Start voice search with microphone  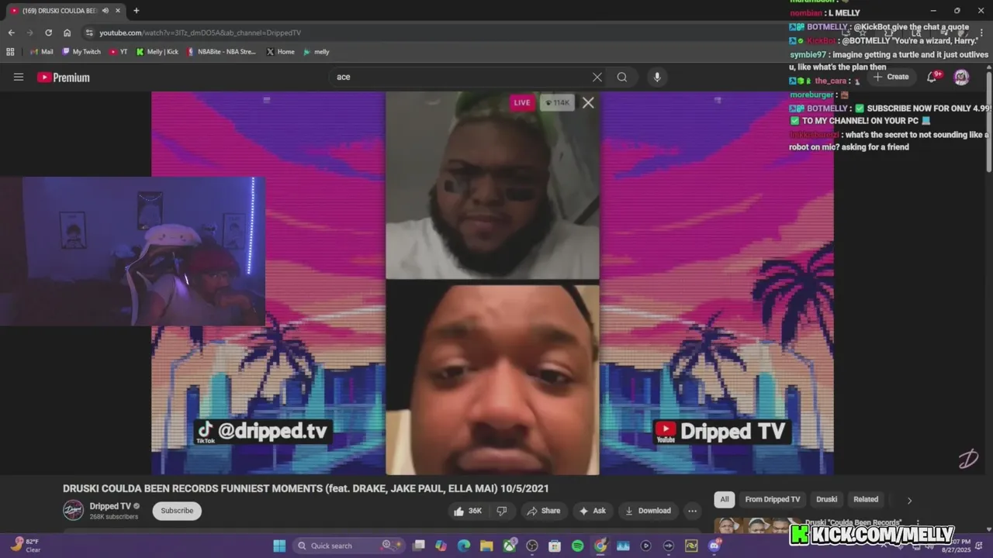657,77
